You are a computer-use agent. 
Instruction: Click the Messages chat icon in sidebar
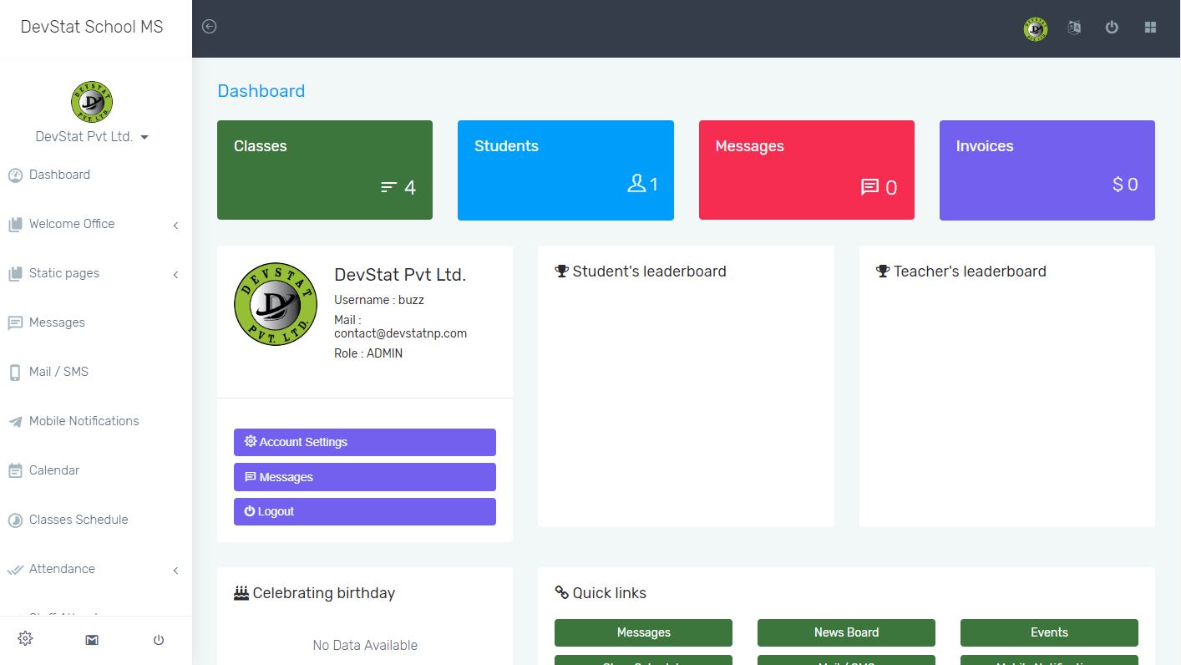click(15, 323)
